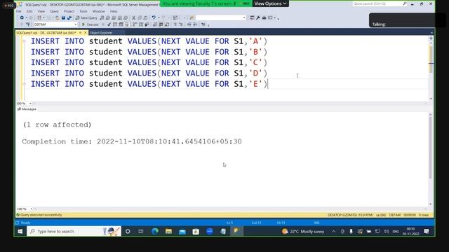Click the Save All icon
Screen dimensions: 449x252
click(x=69, y=17)
